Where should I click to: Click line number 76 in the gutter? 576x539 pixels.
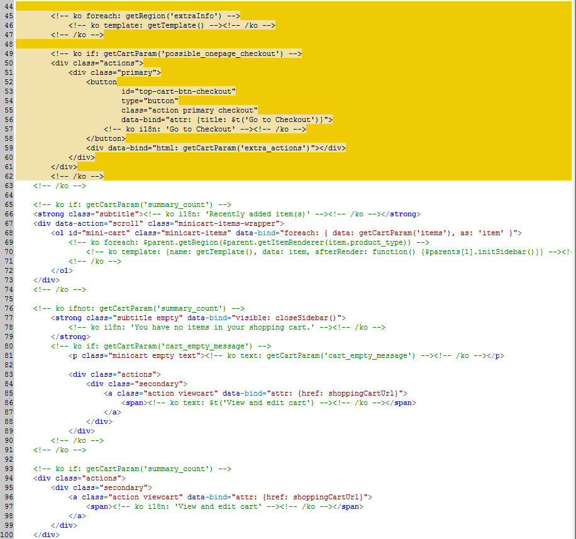pos(8,308)
